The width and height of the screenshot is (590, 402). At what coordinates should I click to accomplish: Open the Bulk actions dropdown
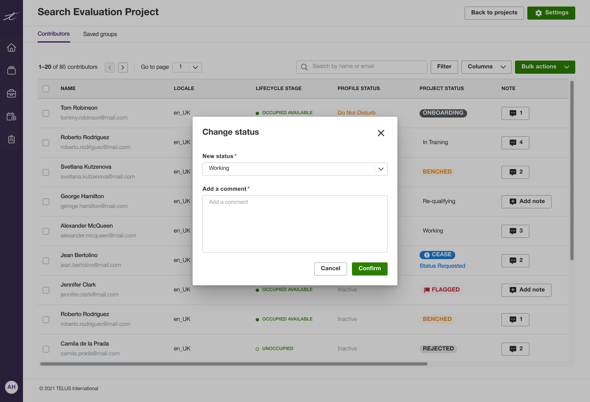tap(545, 67)
